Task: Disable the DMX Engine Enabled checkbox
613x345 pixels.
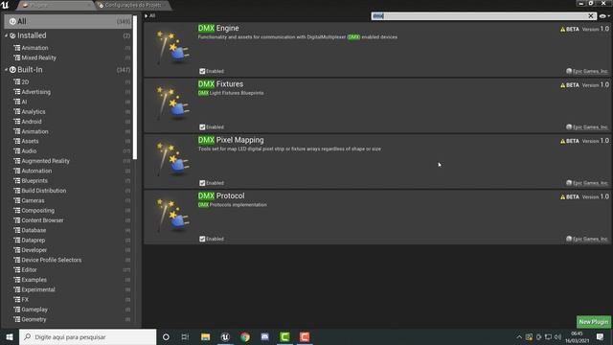Action: point(202,71)
